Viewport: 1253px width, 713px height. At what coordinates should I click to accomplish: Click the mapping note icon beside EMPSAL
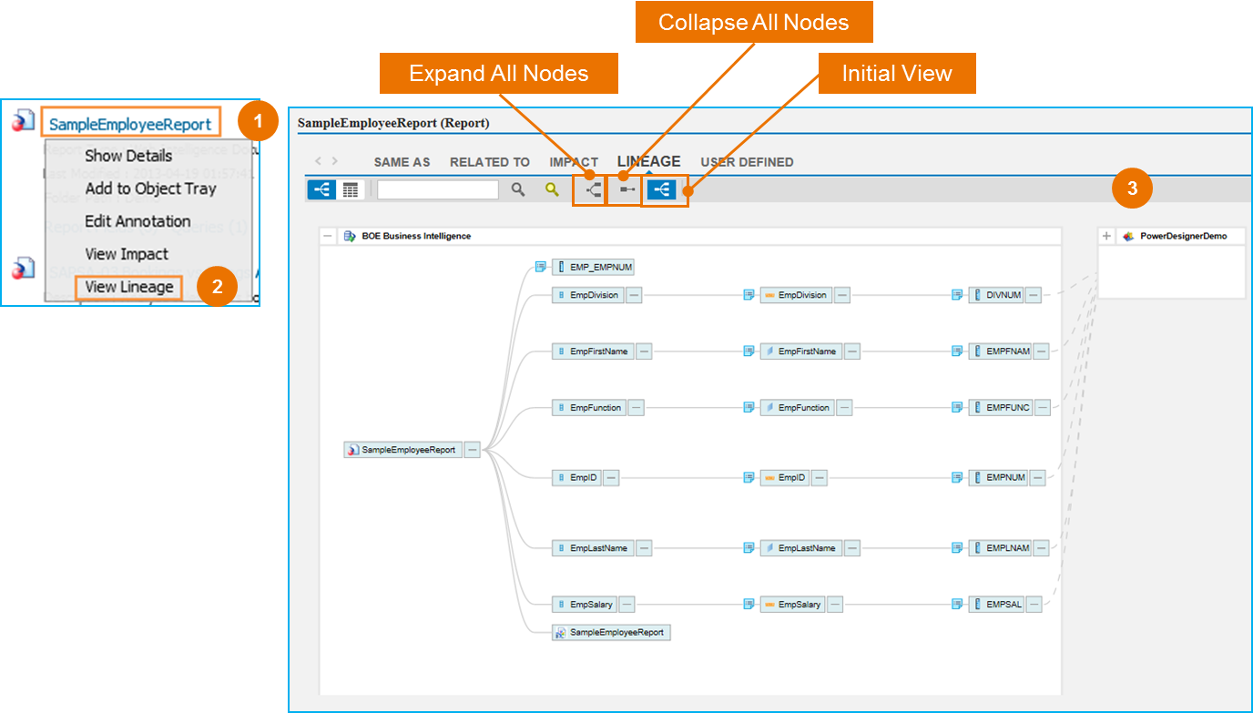tap(957, 604)
